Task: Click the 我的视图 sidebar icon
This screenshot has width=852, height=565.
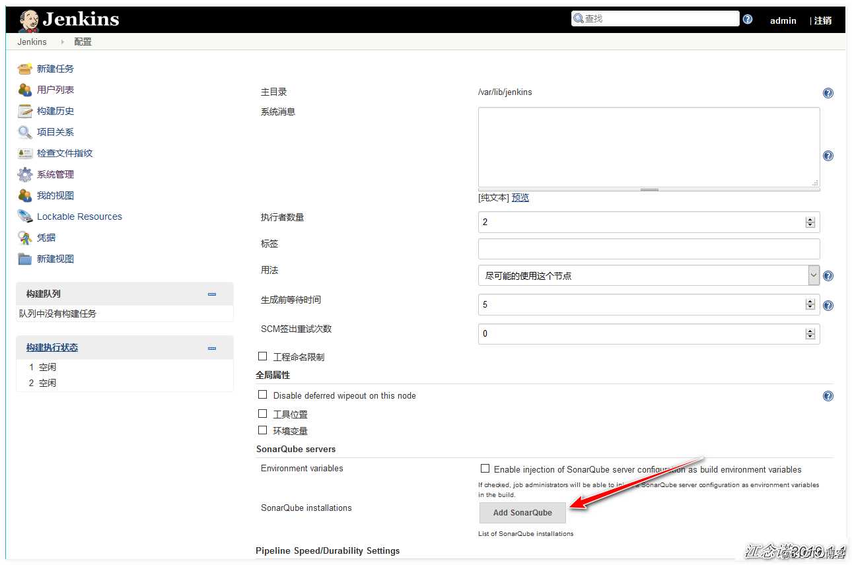Action: [x=25, y=195]
